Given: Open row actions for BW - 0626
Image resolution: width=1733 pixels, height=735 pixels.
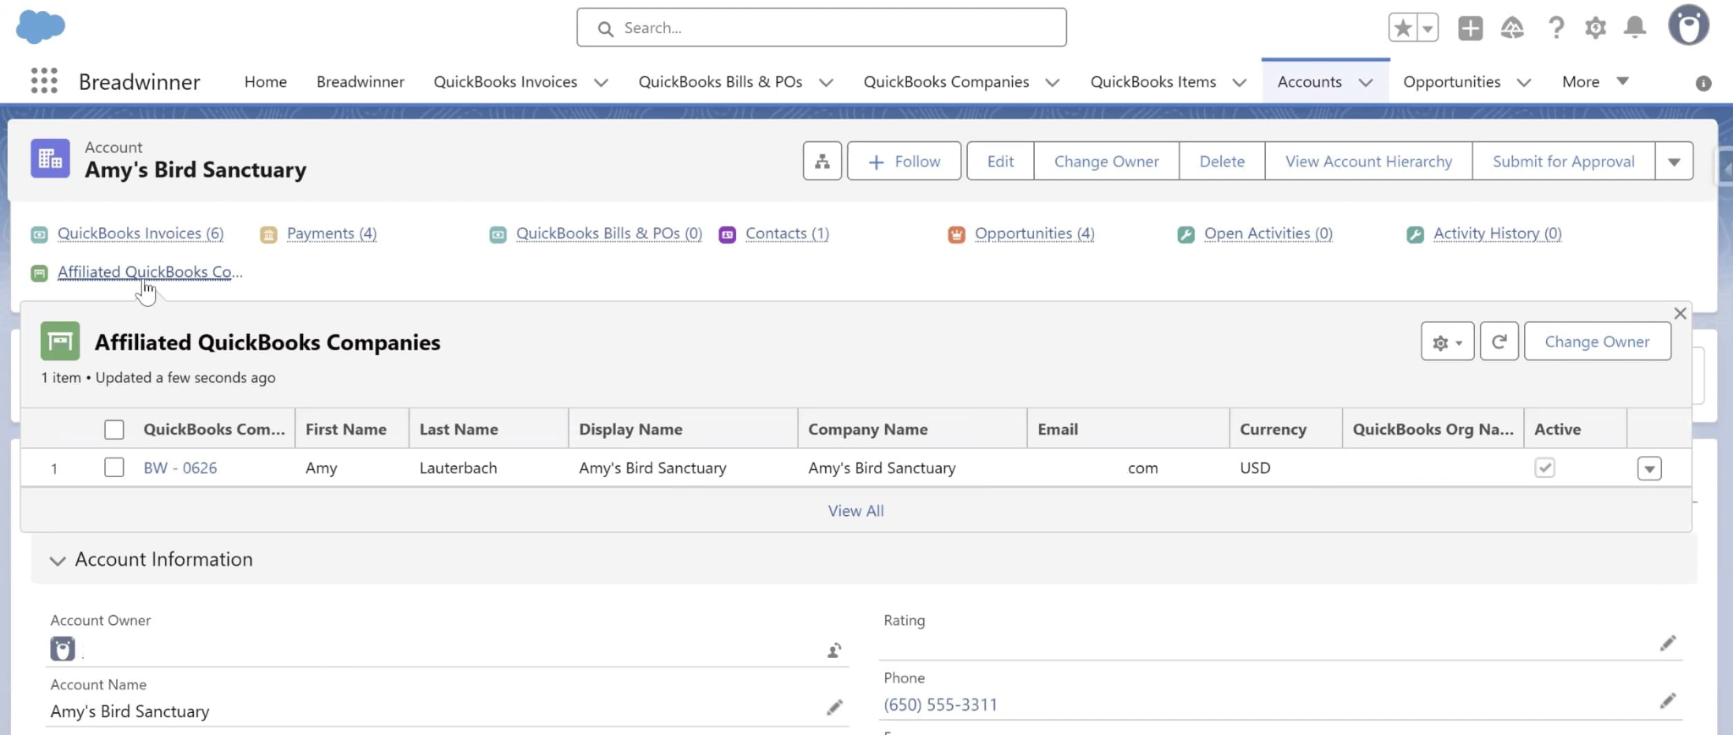Looking at the screenshot, I should click(x=1649, y=469).
